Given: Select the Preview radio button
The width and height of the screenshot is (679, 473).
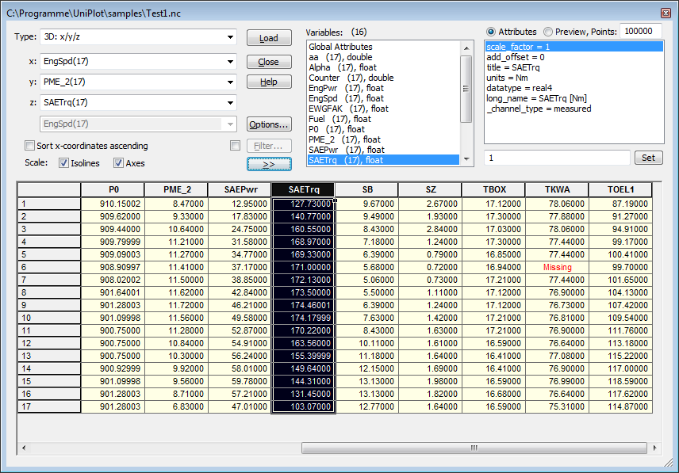Looking at the screenshot, I should click(548, 32).
